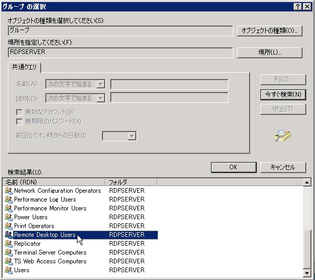Image resolution: width=315 pixels, height=280 pixels.
Task: Click the キャンセル button
Action: point(283,167)
